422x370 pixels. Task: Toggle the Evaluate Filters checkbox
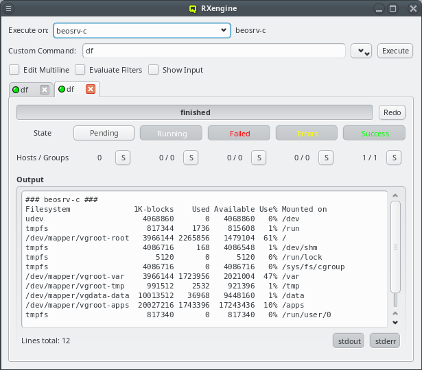tap(80, 70)
